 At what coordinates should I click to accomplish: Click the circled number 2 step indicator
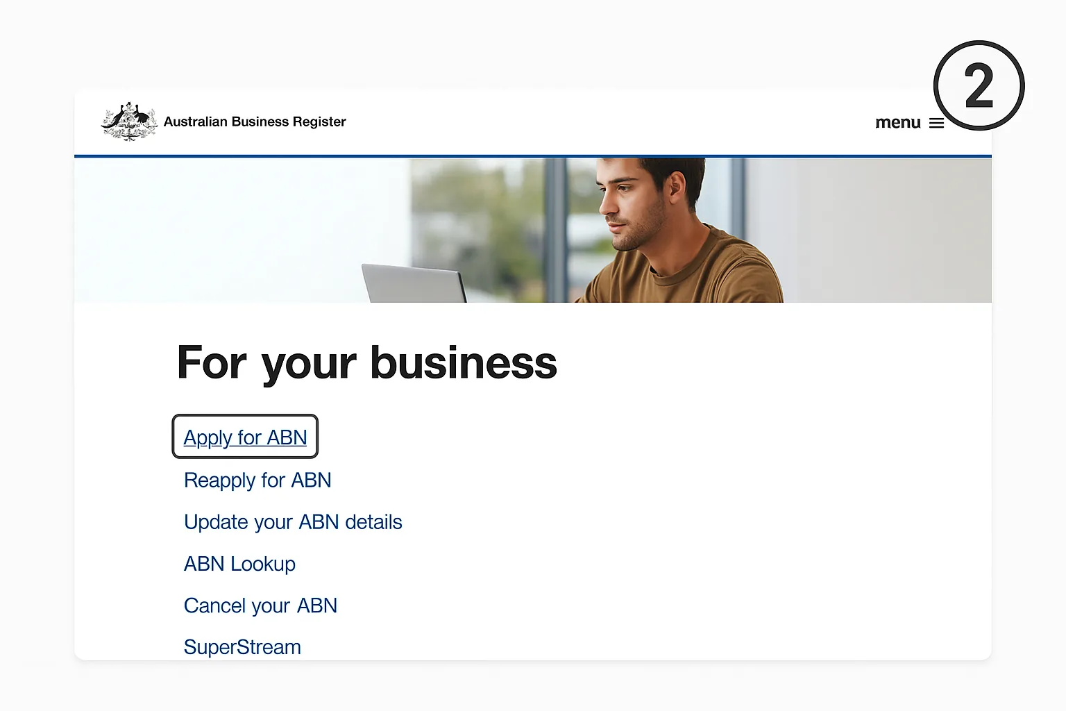tap(979, 85)
